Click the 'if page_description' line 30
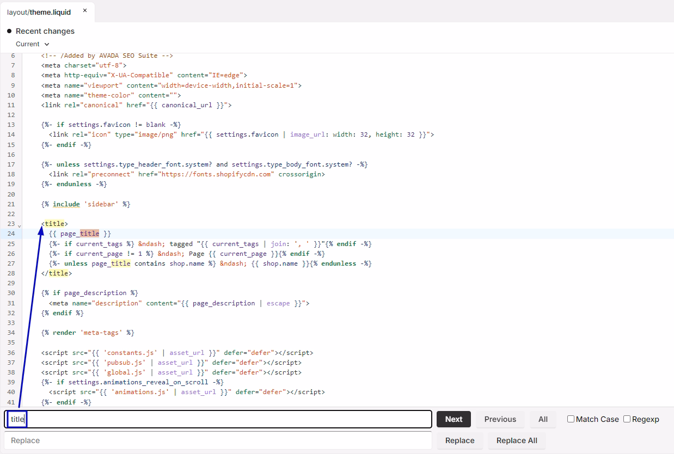The image size is (674, 454). click(90, 293)
